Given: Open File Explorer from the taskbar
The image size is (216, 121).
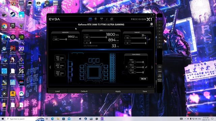Looking at the screenshot, I should (x=58, y=119).
